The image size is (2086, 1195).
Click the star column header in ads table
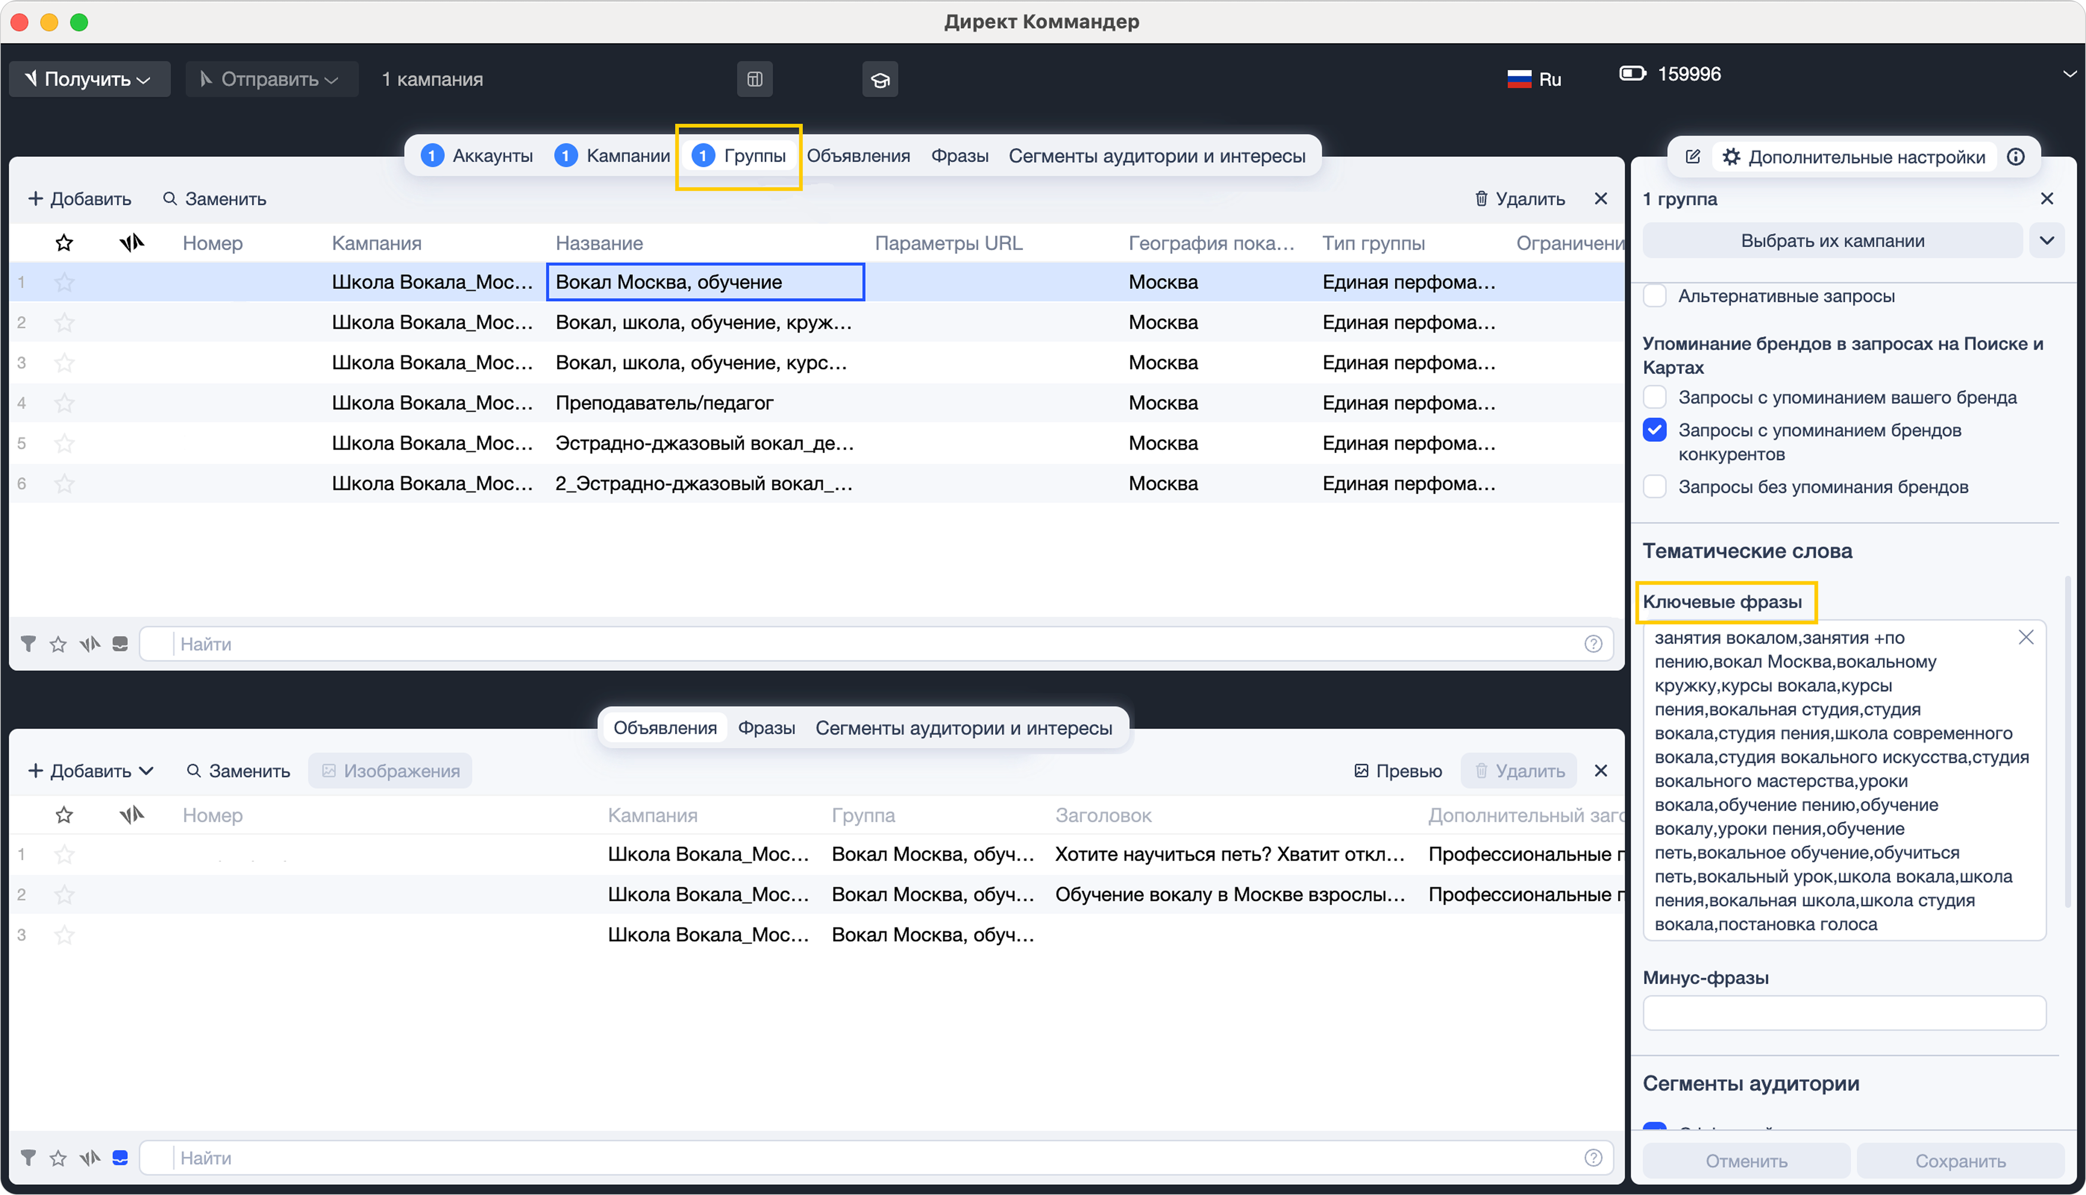click(64, 815)
